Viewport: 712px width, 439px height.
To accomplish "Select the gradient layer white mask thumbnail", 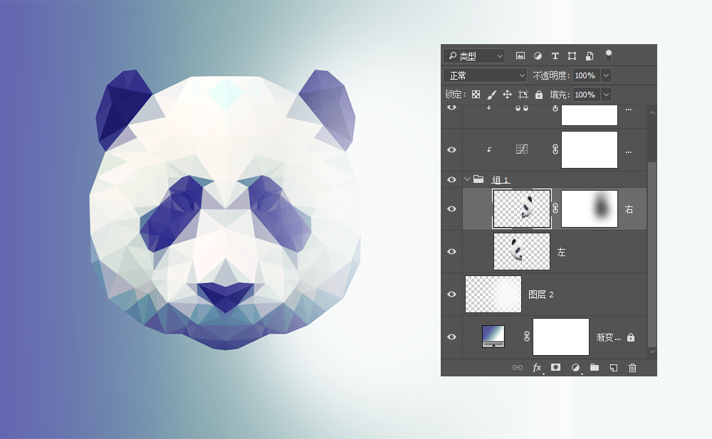I will (561, 337).
